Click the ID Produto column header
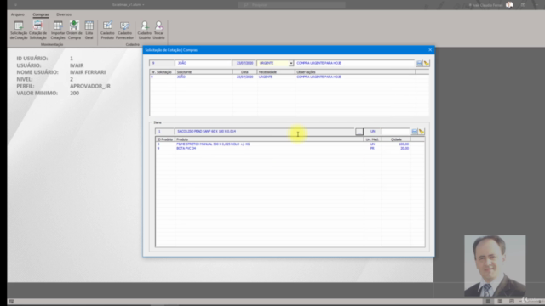545x306 pixels. (165, 139)
